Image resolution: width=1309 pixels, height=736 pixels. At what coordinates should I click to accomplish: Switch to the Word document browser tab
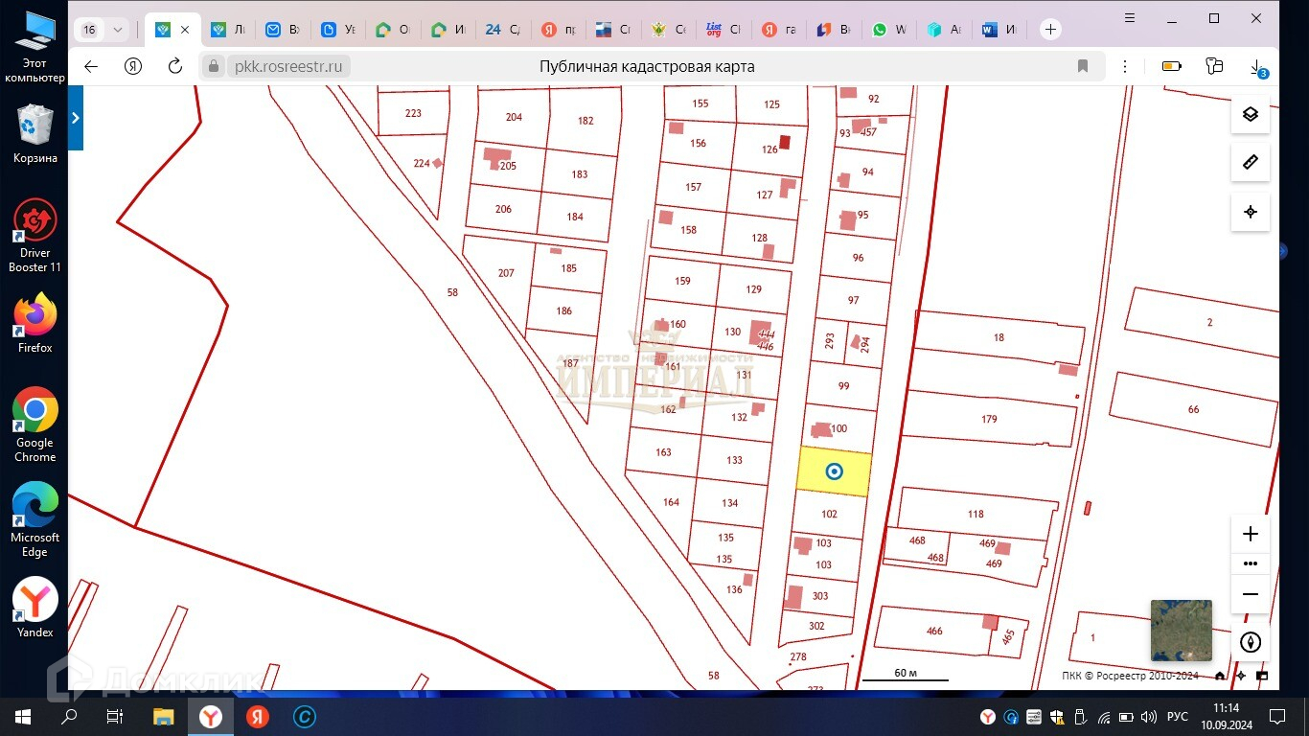999,30
